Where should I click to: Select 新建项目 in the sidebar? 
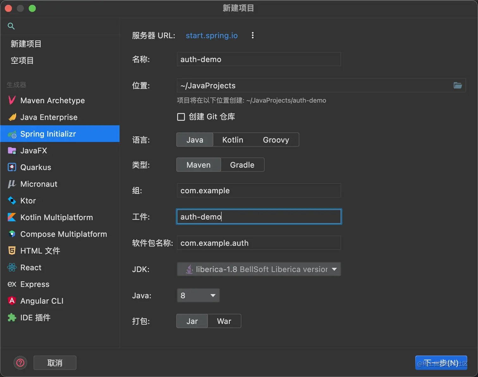26,44
